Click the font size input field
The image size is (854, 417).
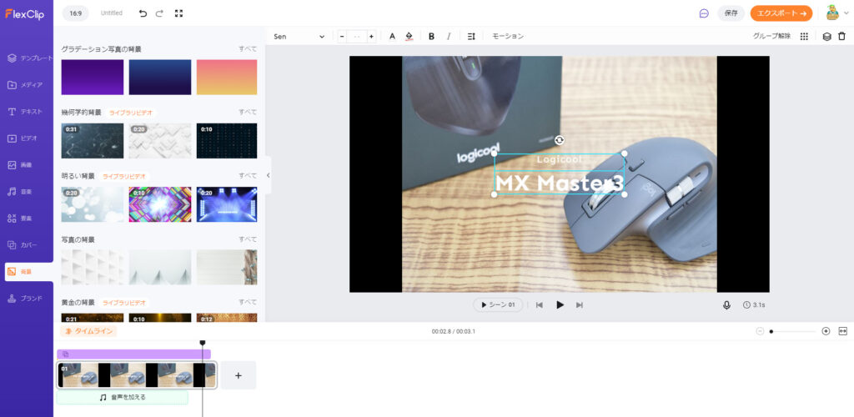click(357, 37)
